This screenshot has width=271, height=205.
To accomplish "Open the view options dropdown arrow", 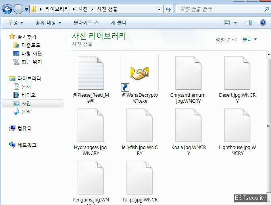I will pyautogui.click(x=235, y=23).
